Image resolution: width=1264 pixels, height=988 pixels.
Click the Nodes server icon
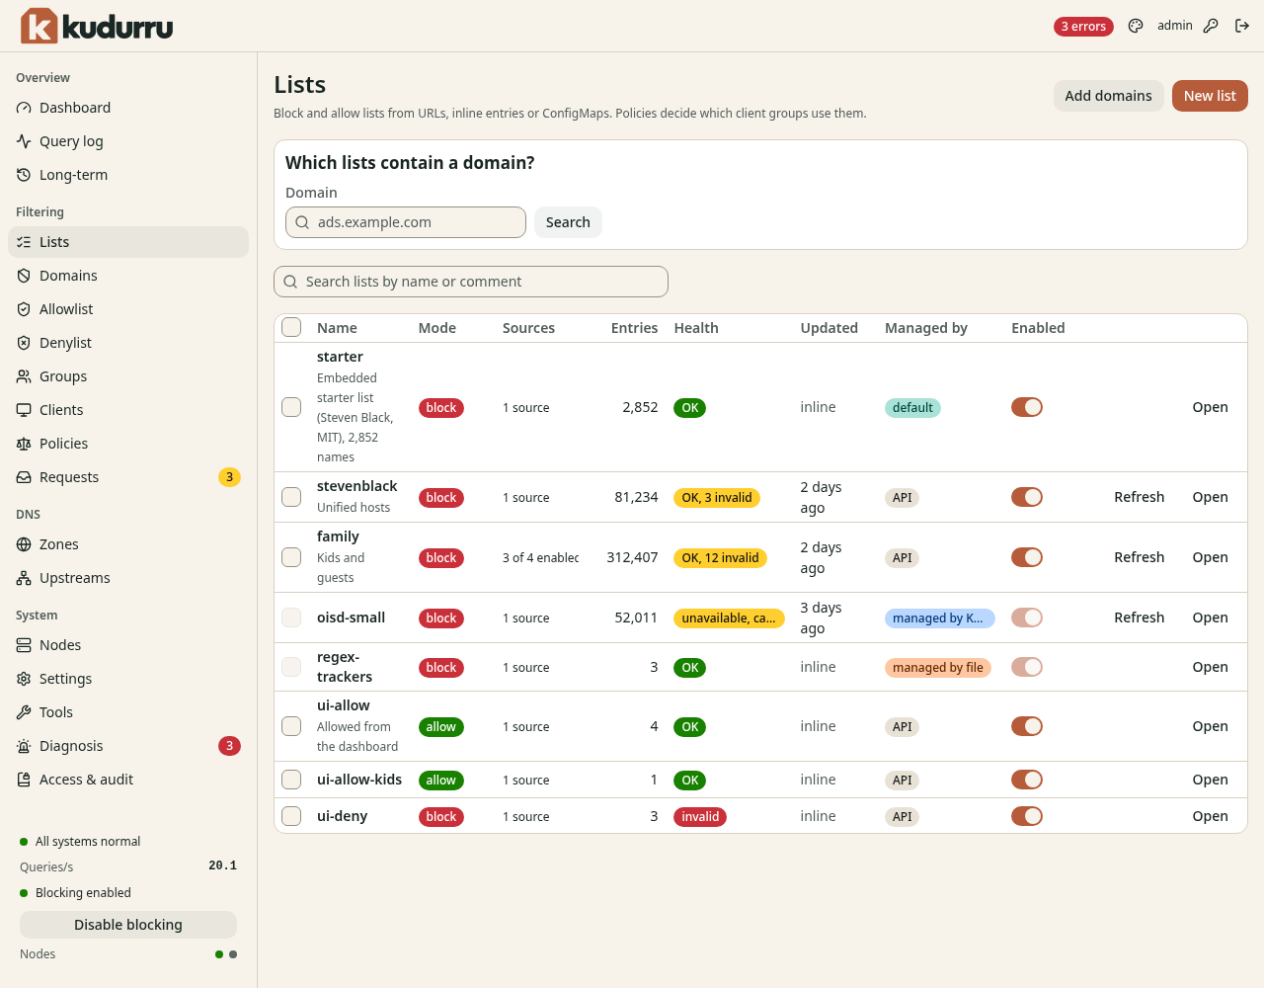click(24, 645)
